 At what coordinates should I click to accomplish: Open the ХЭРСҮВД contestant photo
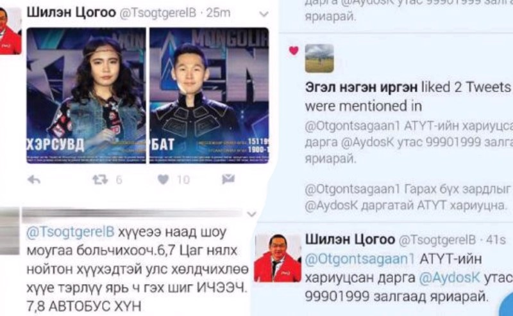click(86, 95)
